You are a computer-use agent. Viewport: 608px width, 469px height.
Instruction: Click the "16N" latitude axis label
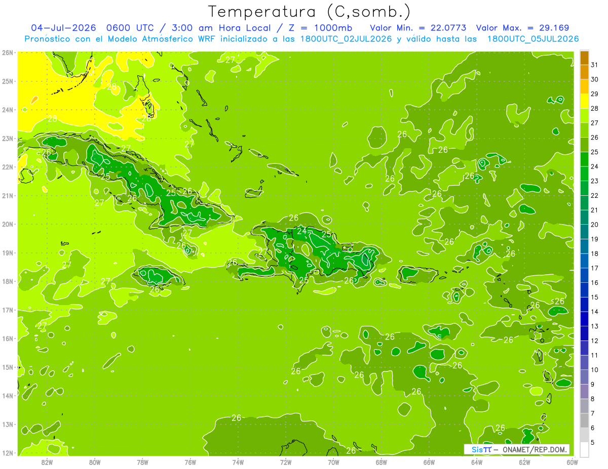point(8,338)
